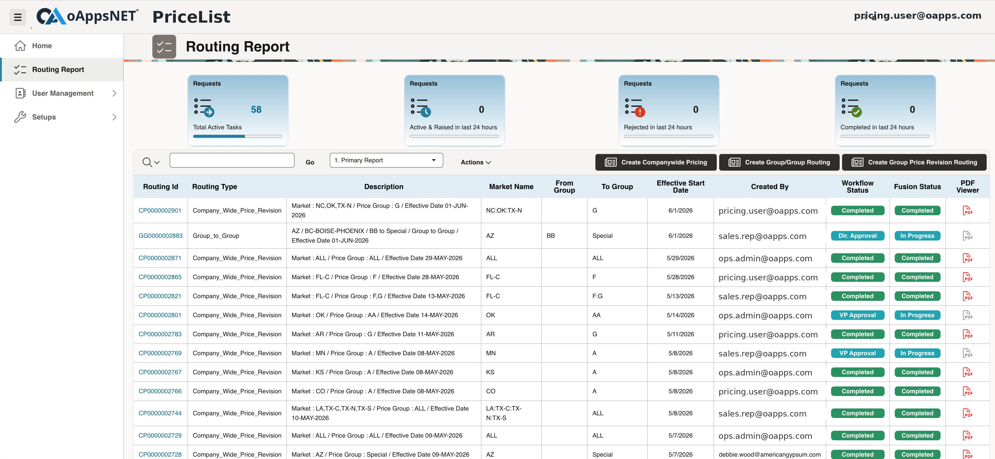Click Create Group/Group Routing button
This screenshot has width=995, height=459.
tap(779, 162)
